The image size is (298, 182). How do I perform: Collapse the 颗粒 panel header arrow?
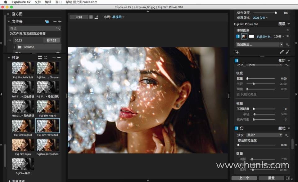click(x=289, y=128)
